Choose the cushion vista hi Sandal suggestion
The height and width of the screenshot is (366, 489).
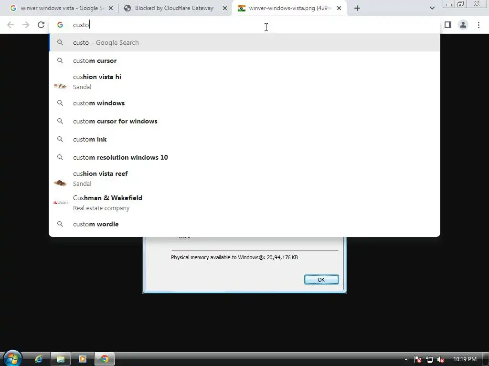coord(244,81)
